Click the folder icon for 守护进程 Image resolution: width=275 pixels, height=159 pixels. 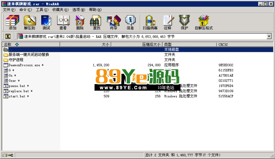pyautogui.click(x=6, y=60)
